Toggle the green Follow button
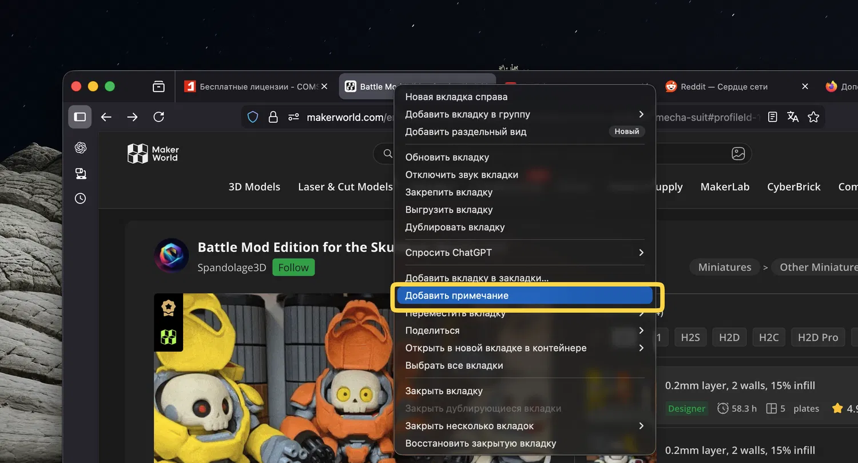 [293, 268]
